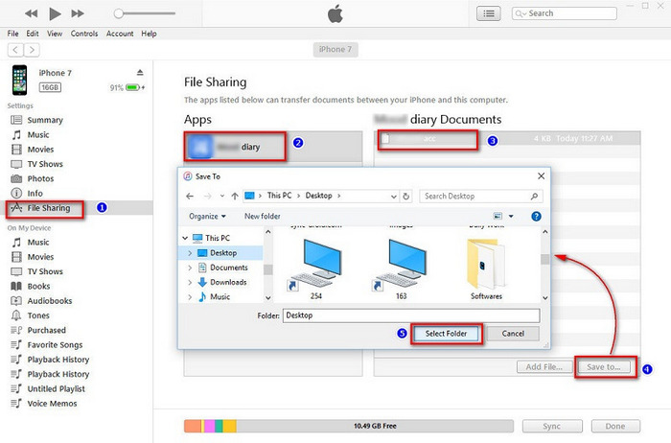Viewport: 671px width, 443px height.
Task: Select the 254 computer shortcut
Action: pyautogui.click(x=316, y=269)
